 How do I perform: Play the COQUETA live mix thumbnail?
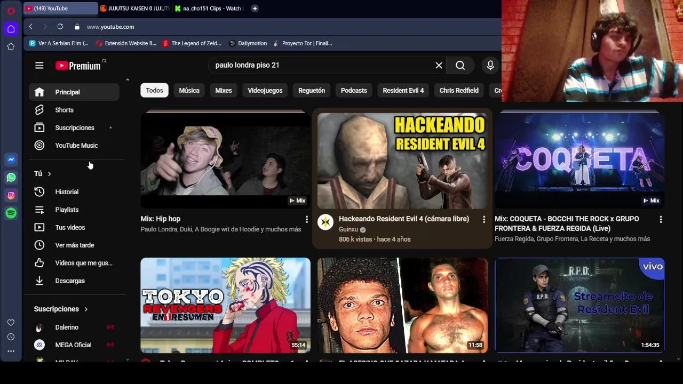[x=579, y=159]
